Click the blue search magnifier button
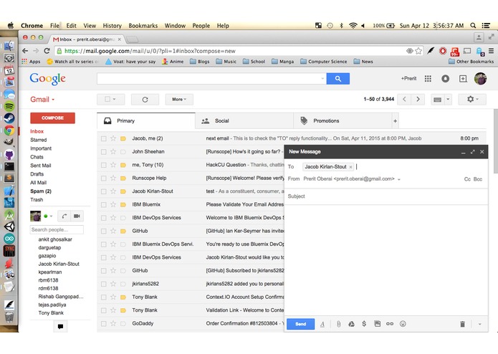The width and height of the screenshot is (498, 354). [338, 78]
